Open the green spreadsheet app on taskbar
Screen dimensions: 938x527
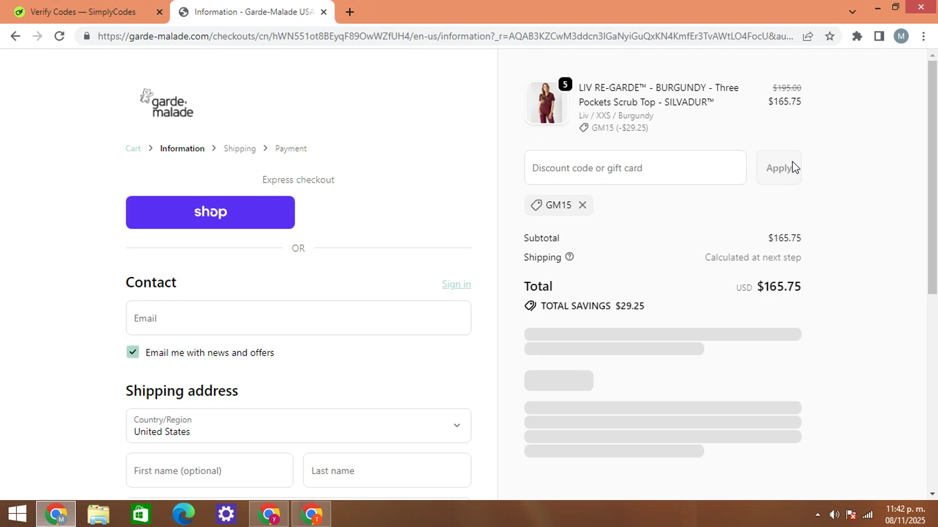141,514
